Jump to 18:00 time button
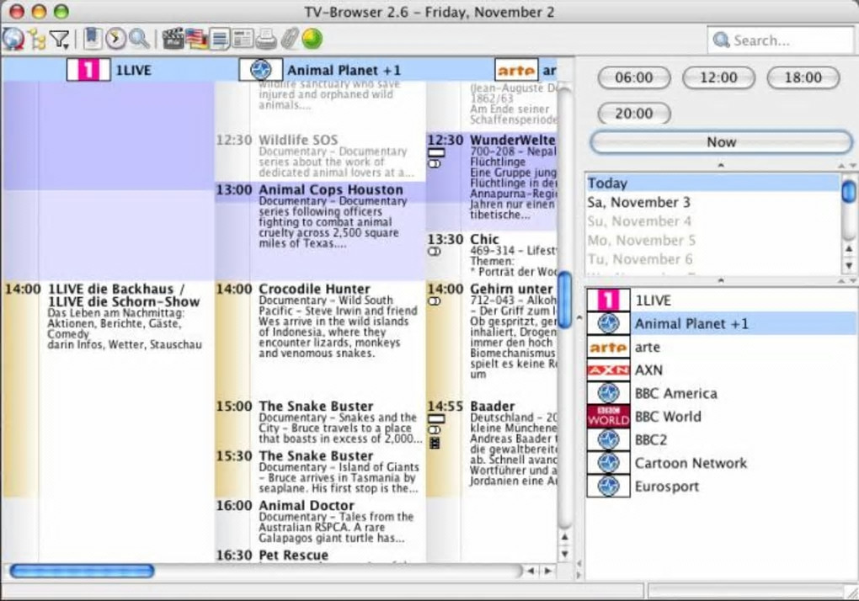The width and height of the screenshot is (859, 601). (x=803, y=77)
